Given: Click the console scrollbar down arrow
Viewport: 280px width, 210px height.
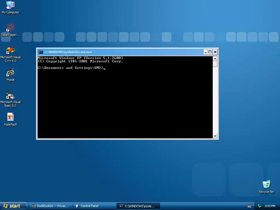Looking at the screenshot, I should (215, 136).
